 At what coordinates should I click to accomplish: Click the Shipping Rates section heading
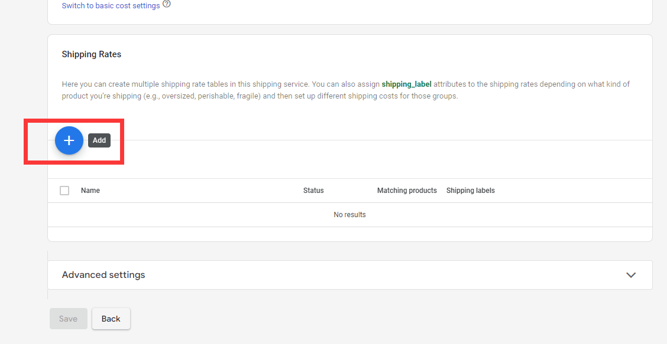pos(92,54)
